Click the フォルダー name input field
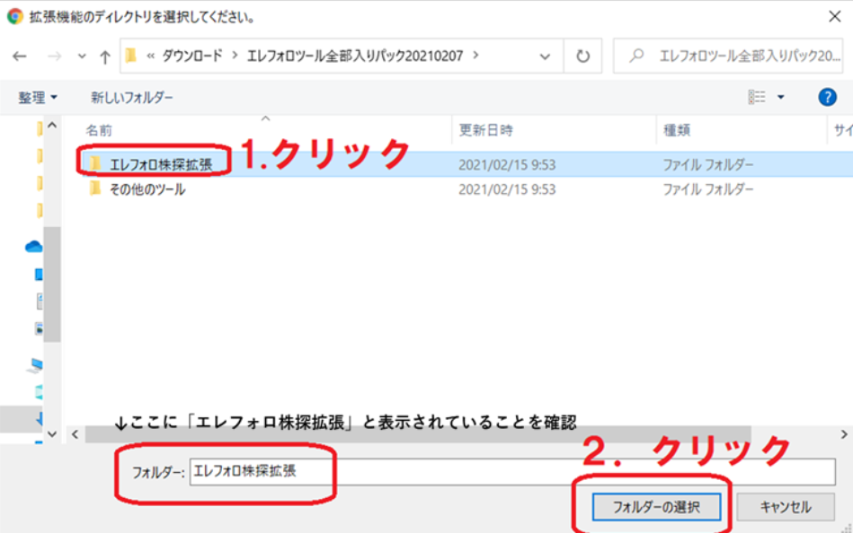This screenshot has width=853, height=533. pyautogui.click(x=512, y=472)
